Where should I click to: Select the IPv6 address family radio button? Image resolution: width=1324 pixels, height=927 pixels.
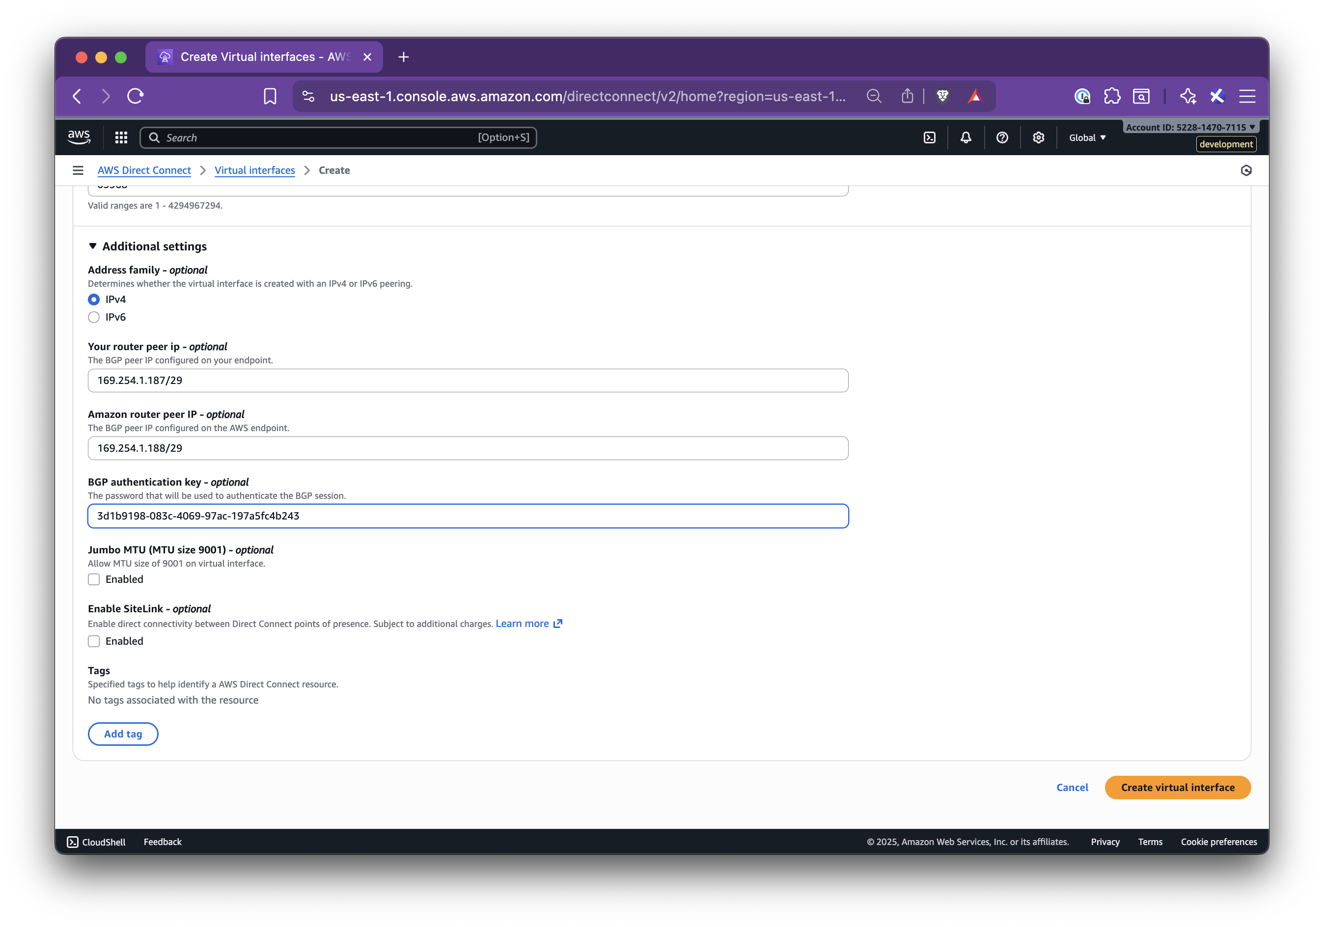tap(93, 317)
